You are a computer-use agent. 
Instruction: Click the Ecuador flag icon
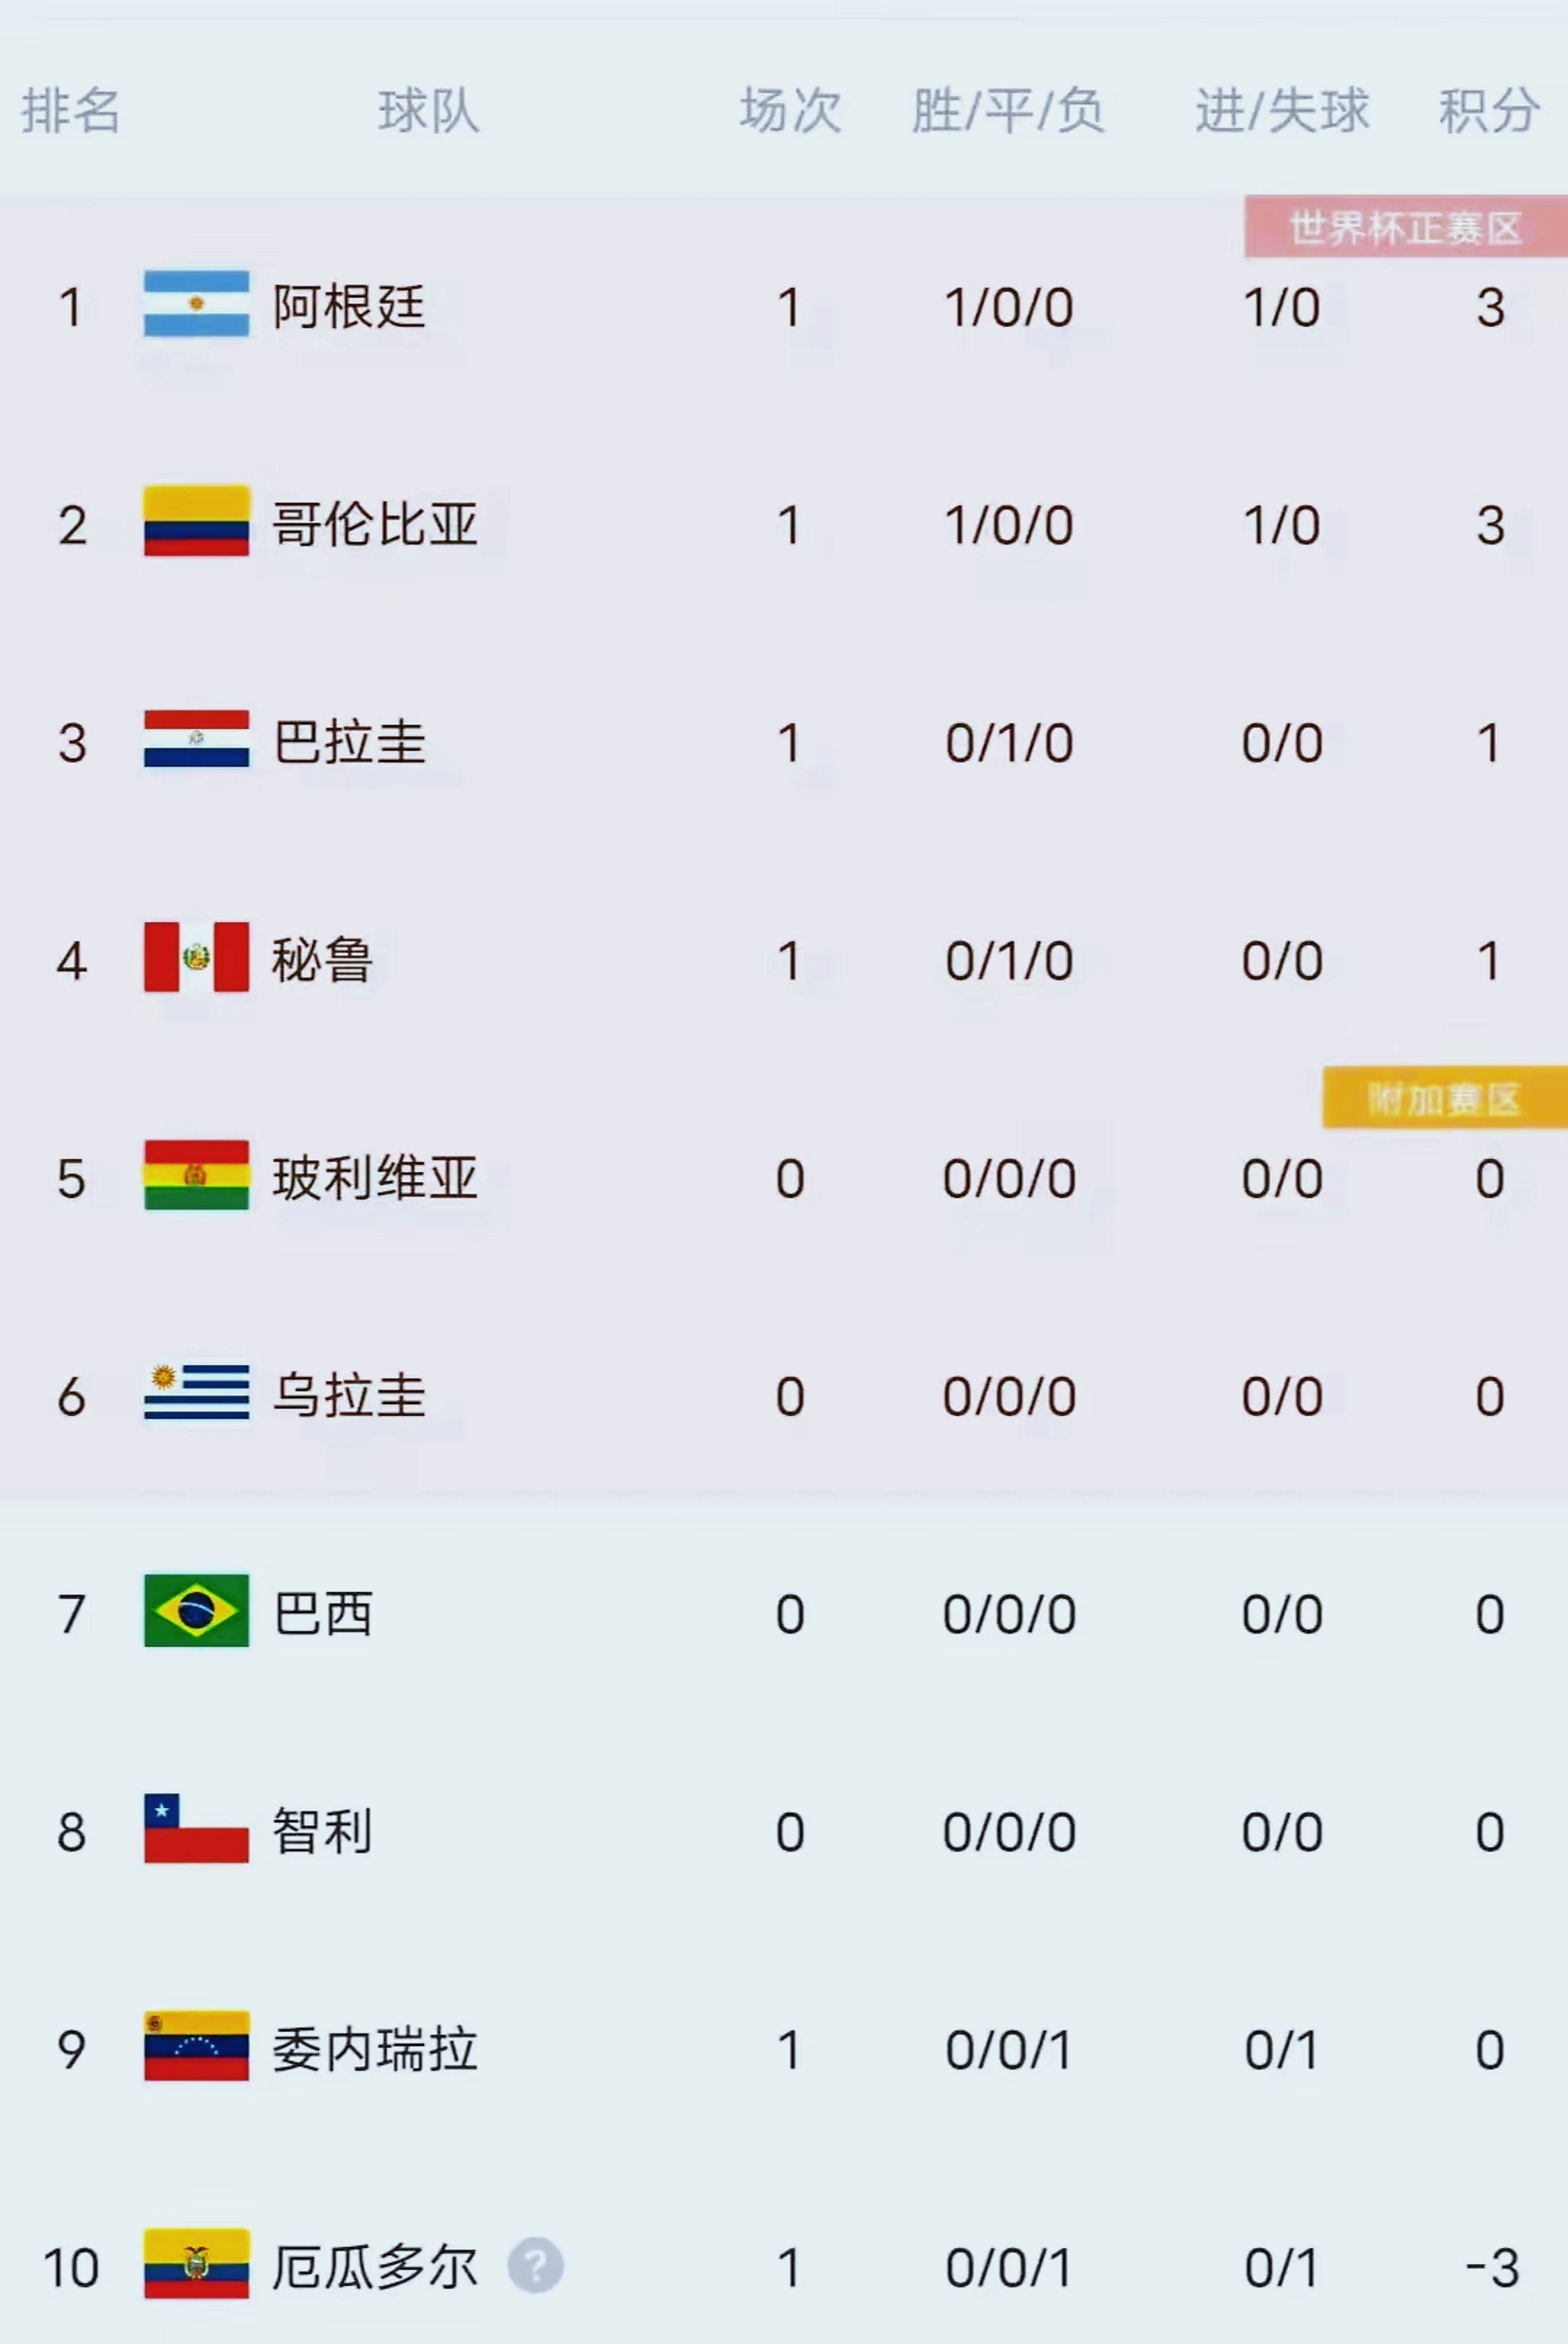tap(196, 2264)
